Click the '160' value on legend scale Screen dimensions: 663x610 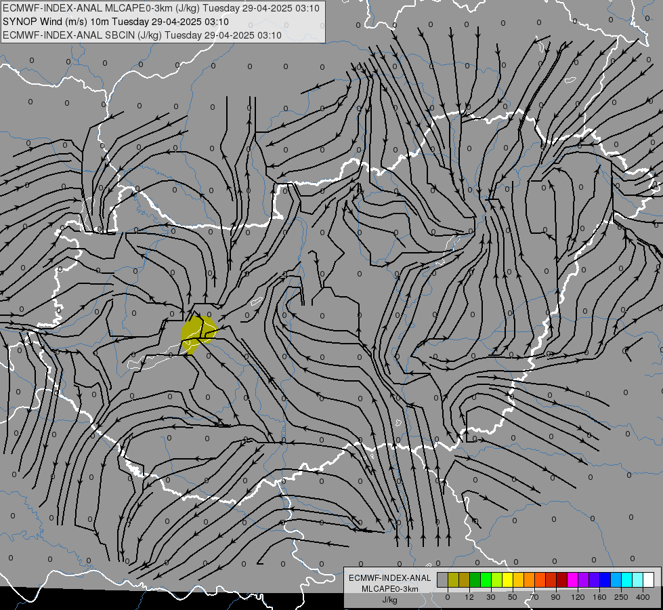(x=599, y=597)
